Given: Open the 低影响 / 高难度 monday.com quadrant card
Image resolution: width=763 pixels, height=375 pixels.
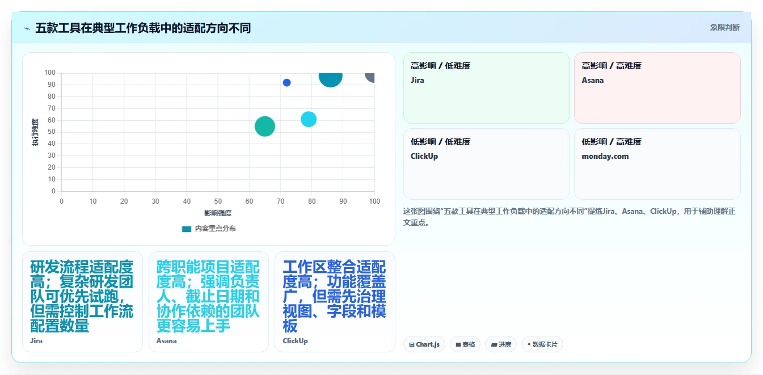Looking at the screenshot, I should tap(657, 164).
